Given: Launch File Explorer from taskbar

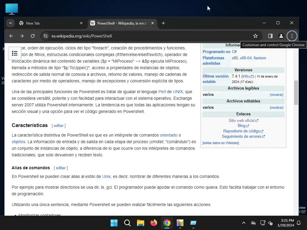Looking at the screenshot, I should 140,223.
